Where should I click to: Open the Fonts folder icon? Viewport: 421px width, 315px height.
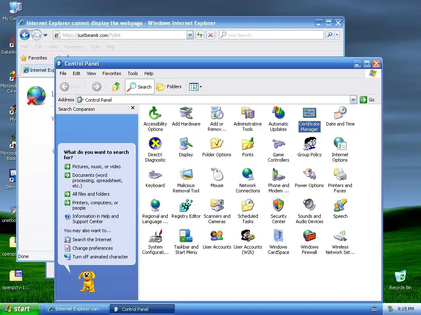coord(248,147)
